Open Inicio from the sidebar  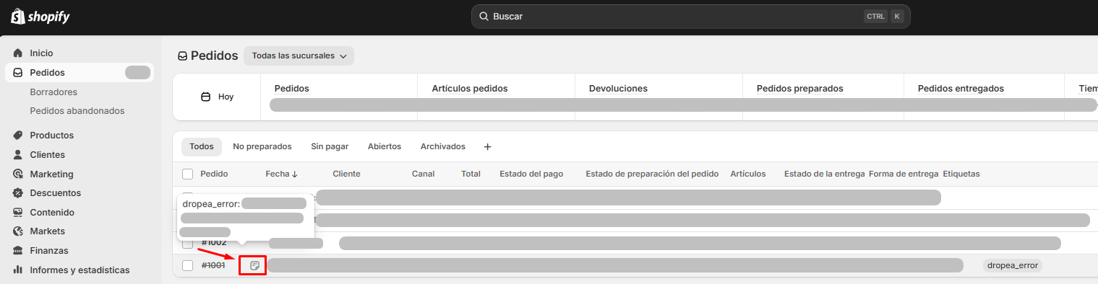41,53
